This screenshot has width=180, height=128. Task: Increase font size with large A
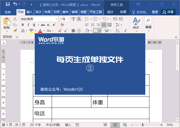point(60,31)
